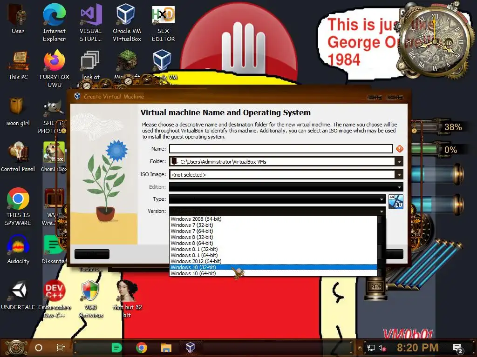Image resolution: width=477 pixels, height=357 pixels.
Task: Open Chrome from the taskbar
Action: tap(142, 348)
